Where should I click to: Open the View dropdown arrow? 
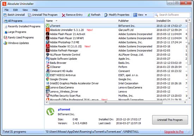146,15
